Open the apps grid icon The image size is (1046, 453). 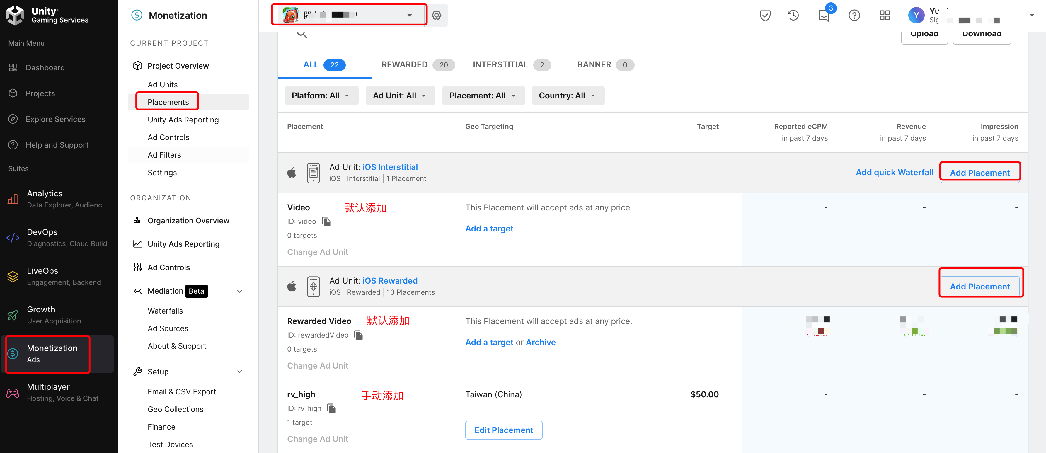coord(885,16)
